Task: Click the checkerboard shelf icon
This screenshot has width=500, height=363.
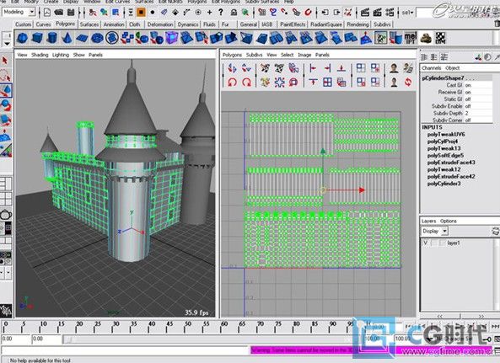Action: (440, 38)
